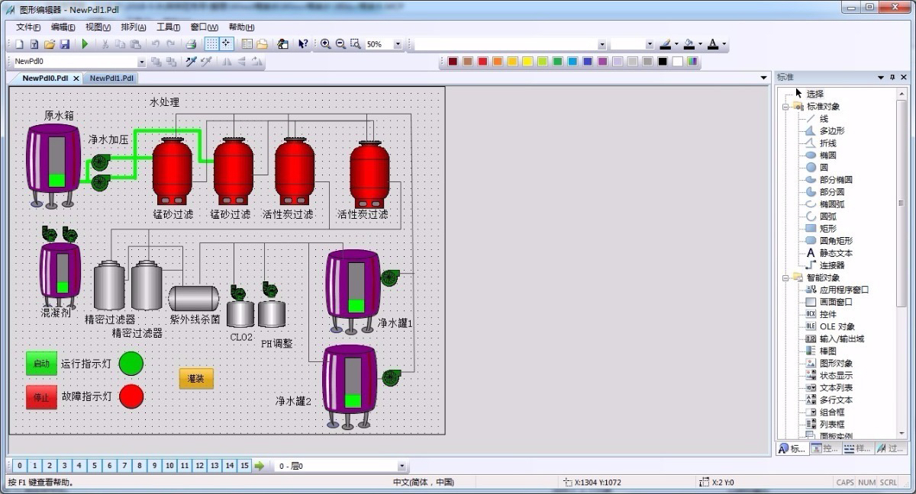Click the Zoom area selection icon
The image size is (916, 494).
tap(356, 44)
